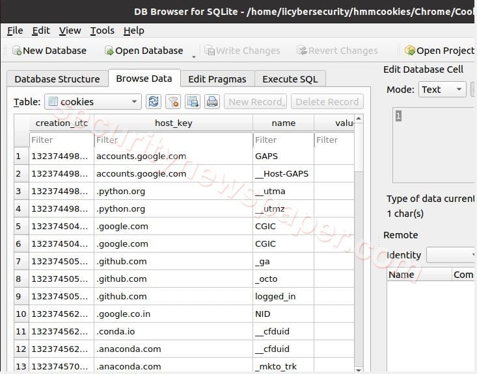Select the .google.co.in host cell

point(173,314)
